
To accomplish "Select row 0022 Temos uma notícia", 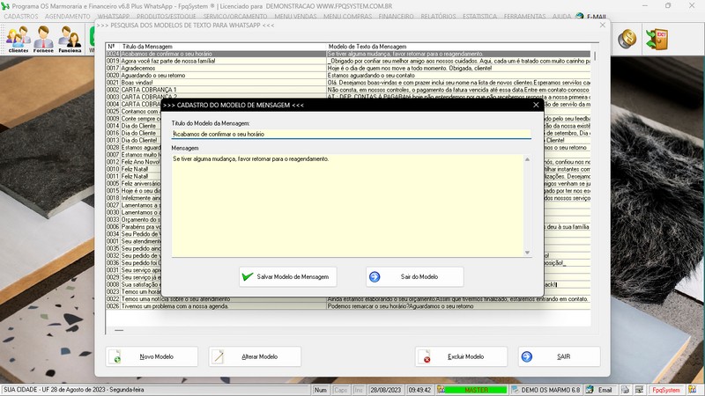I will coord(348,299).
